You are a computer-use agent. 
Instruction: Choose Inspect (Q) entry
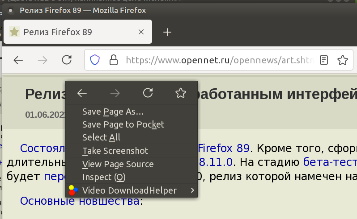[x=132, y=177]
